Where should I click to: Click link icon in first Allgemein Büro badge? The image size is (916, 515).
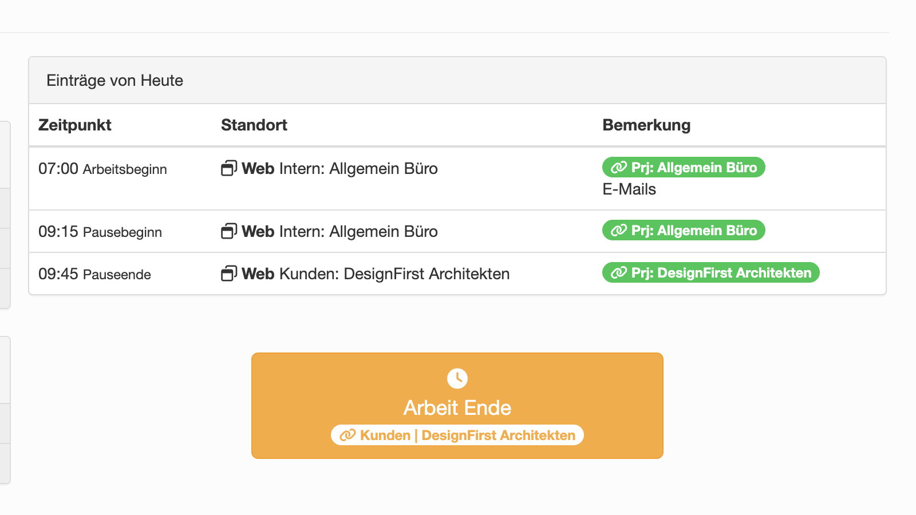point(619,168)
